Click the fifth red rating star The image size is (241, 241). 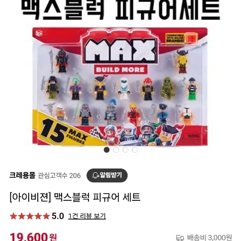(x=46, y=216)
